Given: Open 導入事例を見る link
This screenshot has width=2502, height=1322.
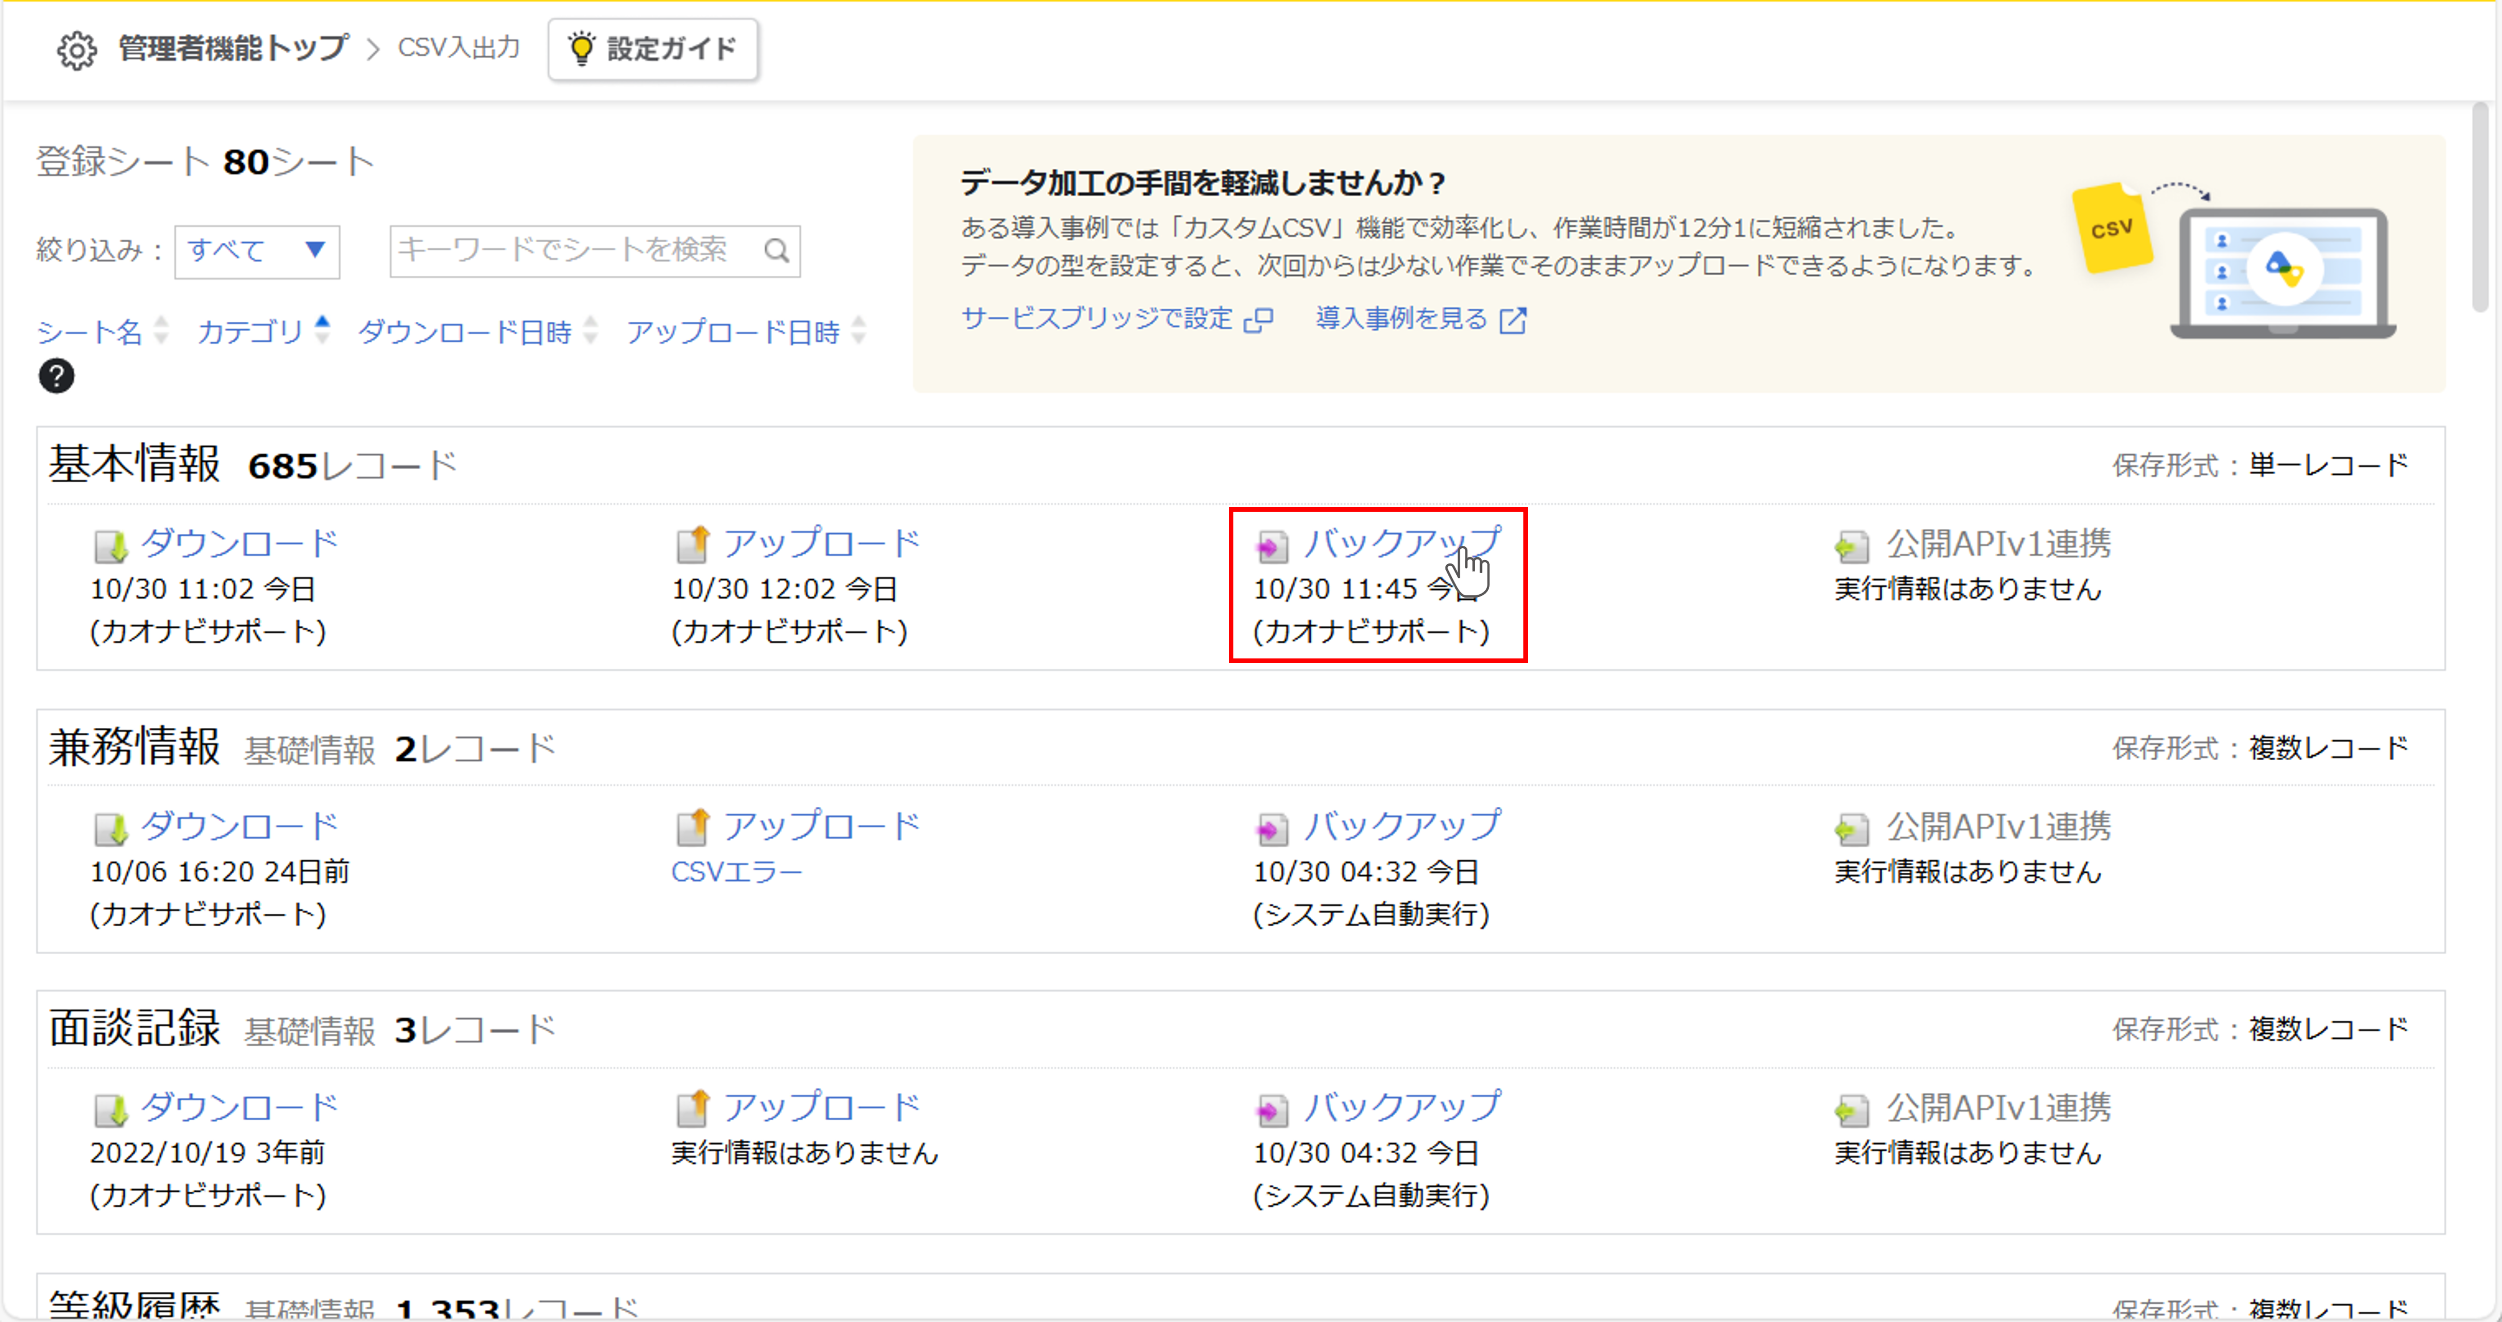Looking at the screenshot, I should click(x=1401, y=318).
